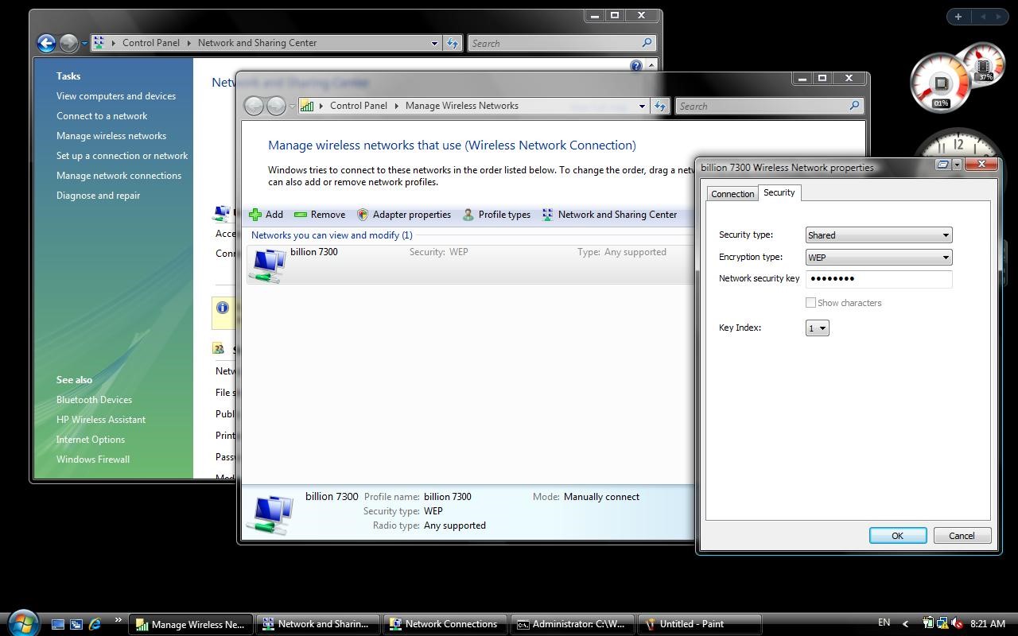Click forward arrow in Manage Wireless Networks window
Viewport: 1018px width, 636px height.
click(x=276, y=106)
